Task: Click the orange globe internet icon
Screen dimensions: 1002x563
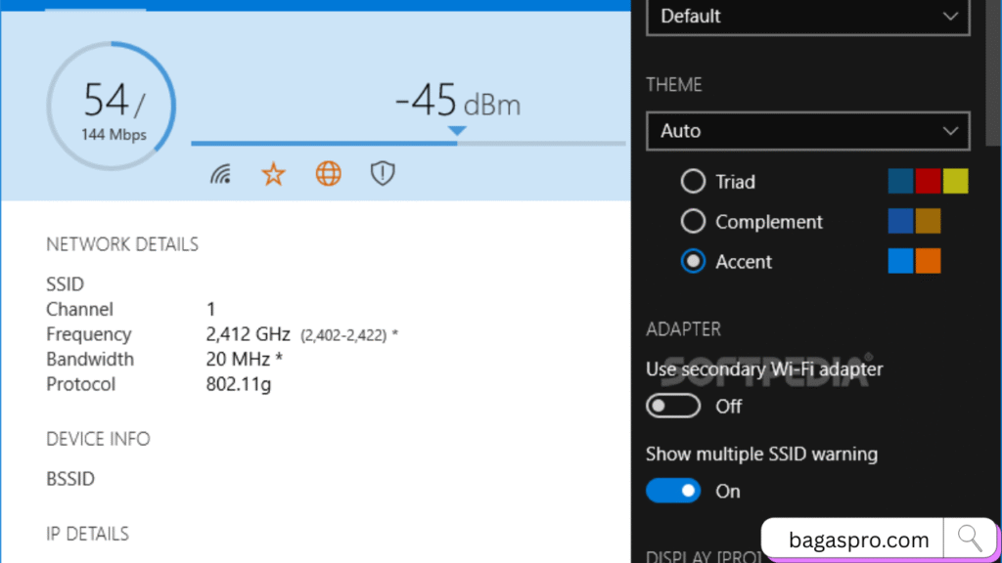Action: coord(329,174)
